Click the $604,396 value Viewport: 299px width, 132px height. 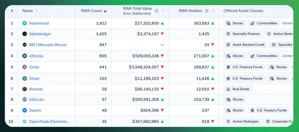(150, 110)
